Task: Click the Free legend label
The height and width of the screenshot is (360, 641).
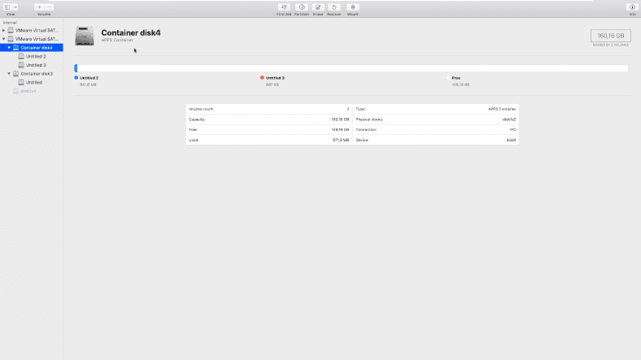Action: pyautogui.click(x=456, y=78)
